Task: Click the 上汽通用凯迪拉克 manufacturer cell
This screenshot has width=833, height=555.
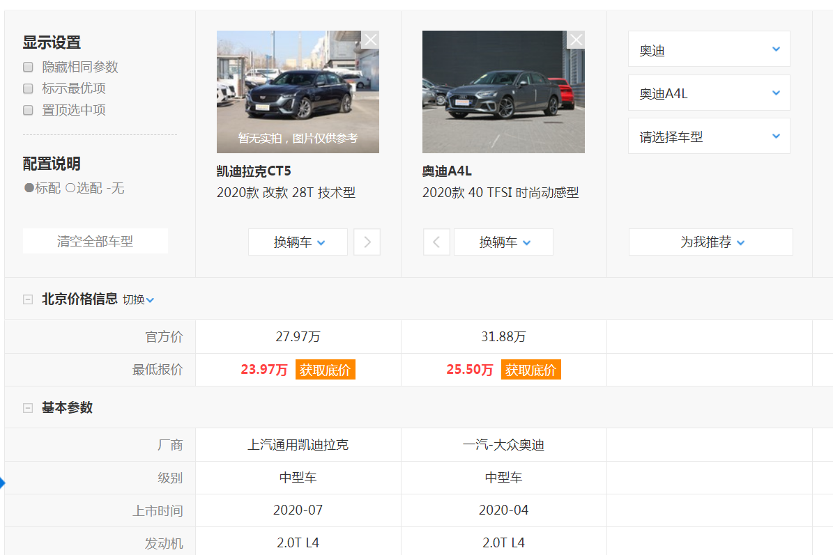Action: (298, 445)
